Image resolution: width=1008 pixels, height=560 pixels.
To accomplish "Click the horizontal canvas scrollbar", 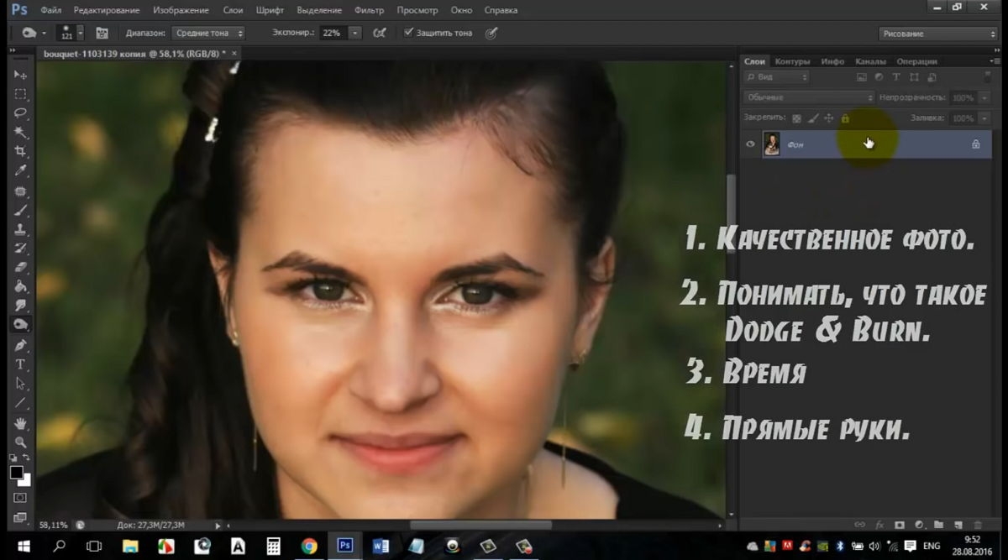I will tap(480, 525).
